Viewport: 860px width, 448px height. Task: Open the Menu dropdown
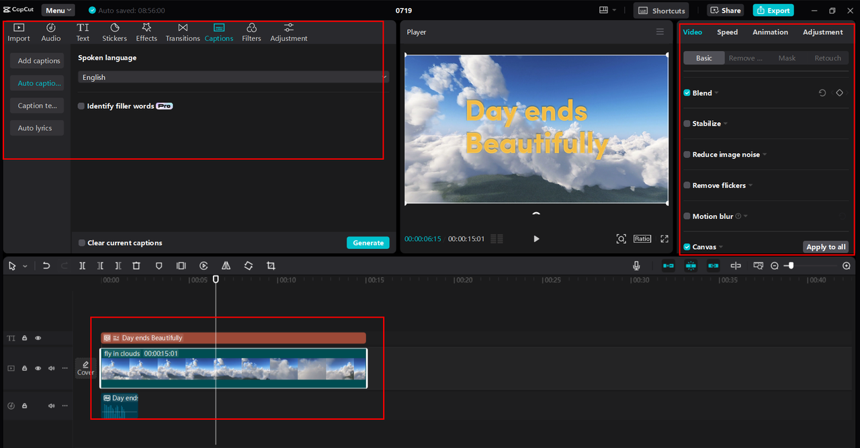pyautogui.click(x=58, y=10)
